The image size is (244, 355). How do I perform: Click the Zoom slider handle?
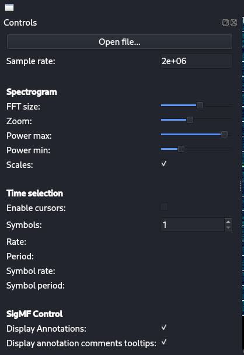coord(190,119)
